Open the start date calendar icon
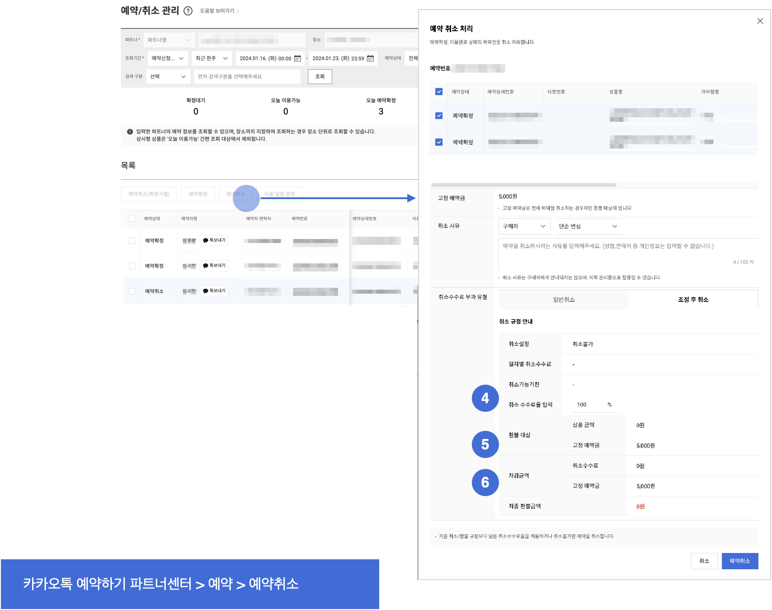 coord(297,58)
